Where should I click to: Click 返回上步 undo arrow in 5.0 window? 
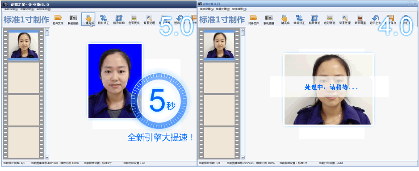point(180,20)
